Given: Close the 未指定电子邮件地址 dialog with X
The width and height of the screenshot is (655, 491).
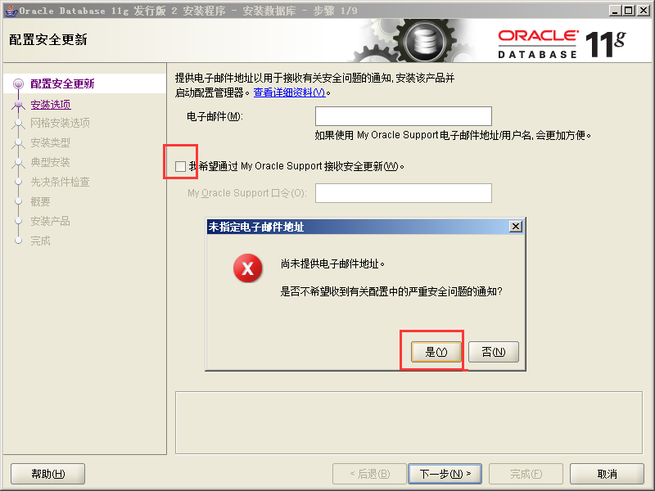Looking at the screenshot, I should [516, 227].
